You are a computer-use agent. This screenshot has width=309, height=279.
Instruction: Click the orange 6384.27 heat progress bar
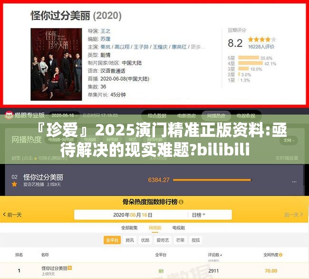pos(212,180)
